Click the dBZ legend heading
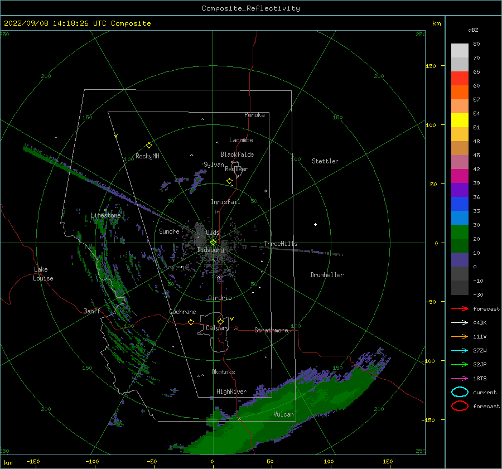The image size is (502, 469). pyautogui.click(x=473, y=30)
